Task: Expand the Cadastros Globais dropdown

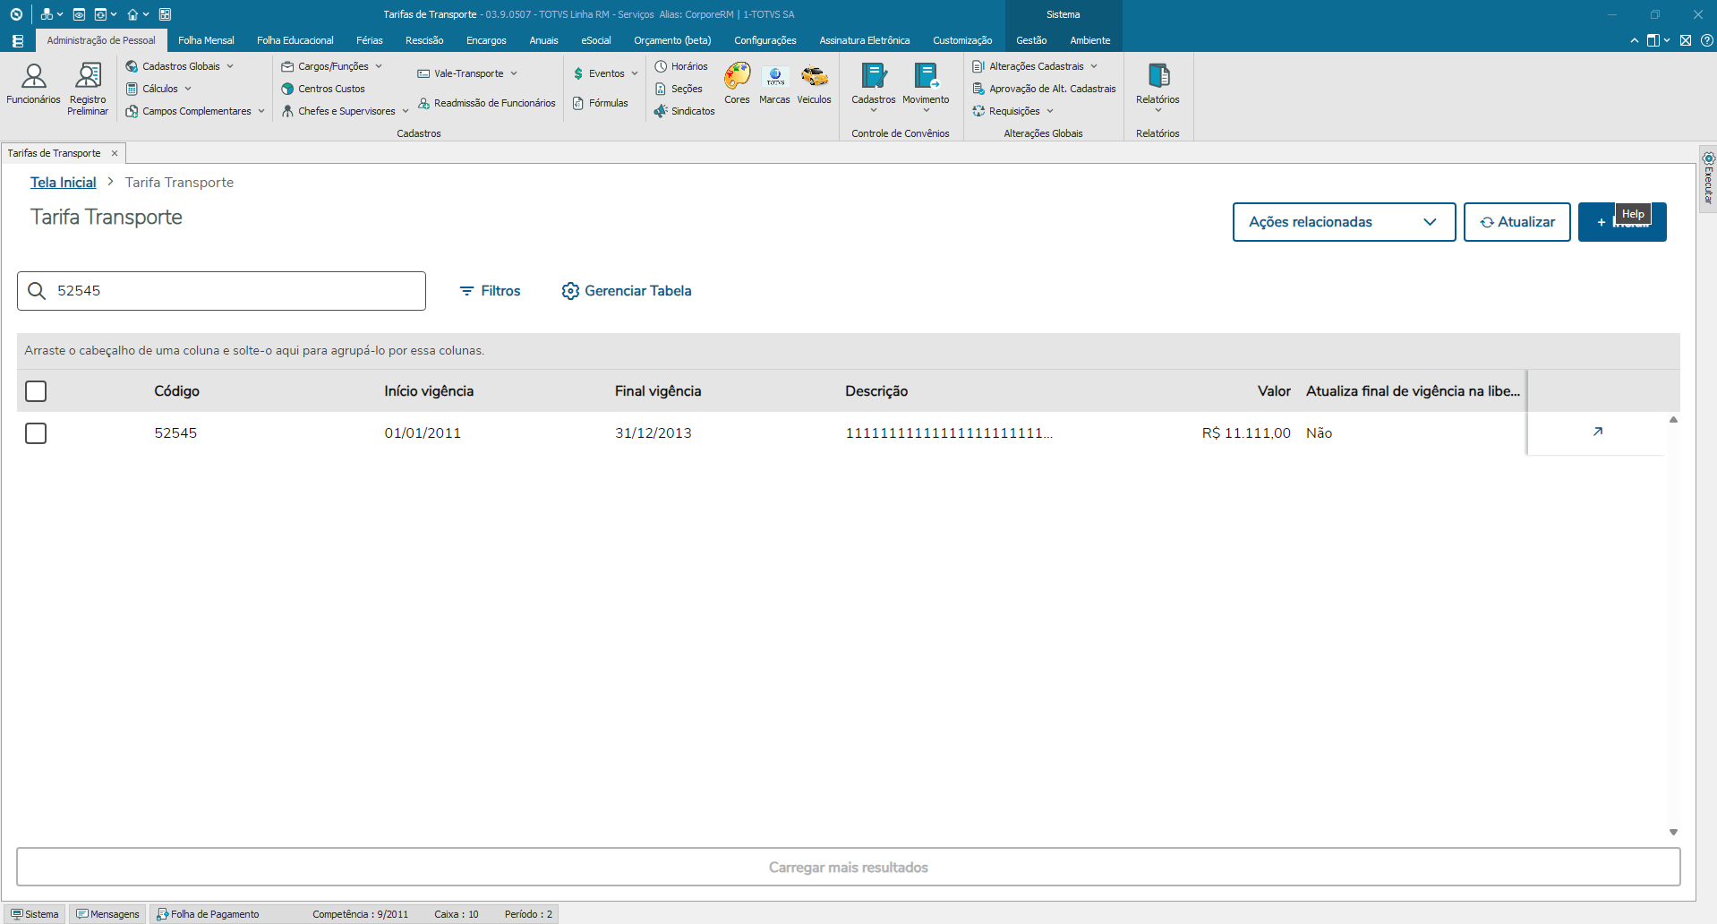Action: point(180,66)
